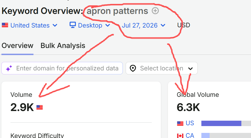This screenshot has height=138, width=251.
Task: Click the domain for personalized data field
Action: pyautogui.click(x=62, y=68)
